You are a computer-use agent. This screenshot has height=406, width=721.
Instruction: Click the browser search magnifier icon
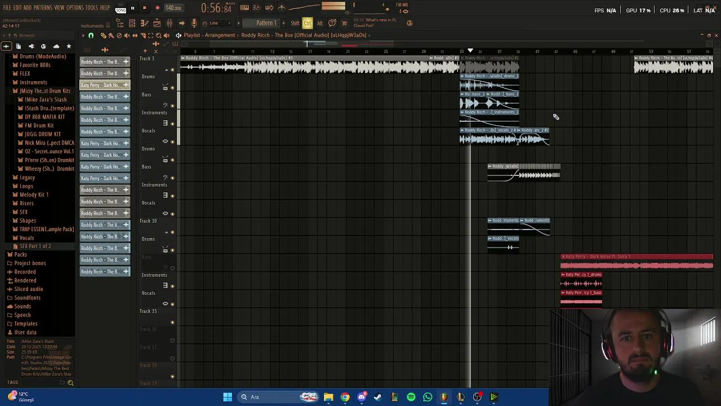coord(70,383)
